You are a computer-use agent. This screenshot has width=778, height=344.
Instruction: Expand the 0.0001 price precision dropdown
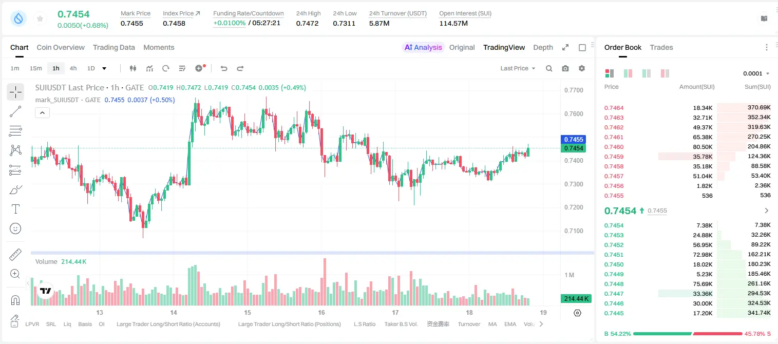coord(756,73)
